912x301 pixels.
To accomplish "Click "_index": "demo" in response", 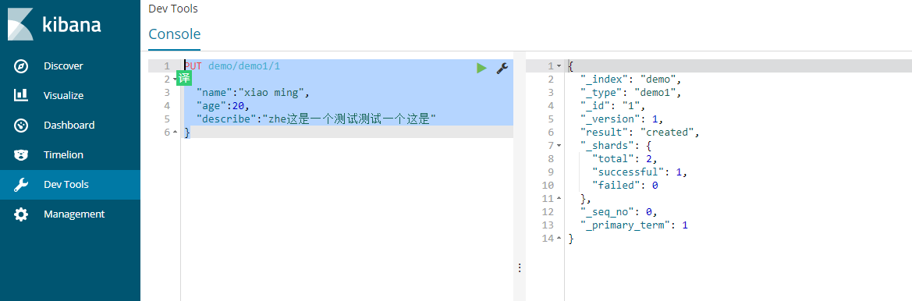I will pos(630,79).
